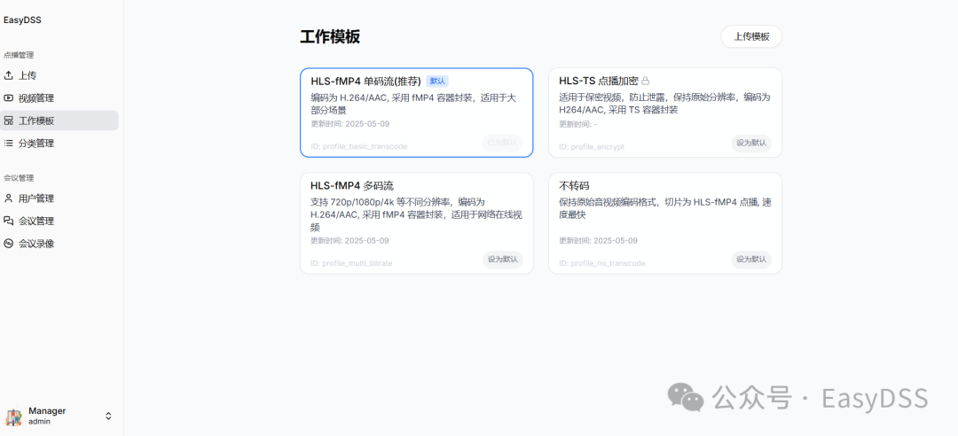Screen dimensions: 958x436
Task: Click the lock icon beside HLS-TS 点播加密
Action: 645,81
